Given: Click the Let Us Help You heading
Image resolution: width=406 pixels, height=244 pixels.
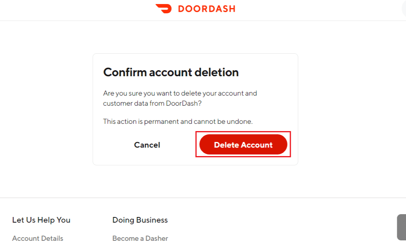Looking at the screenshot, I should point(41,220).
